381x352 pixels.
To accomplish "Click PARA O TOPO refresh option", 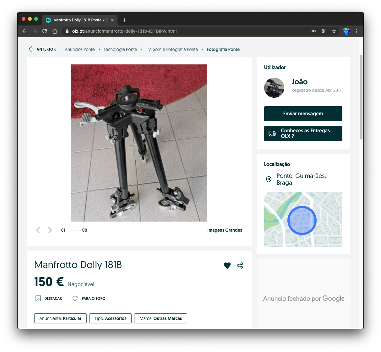I will tap(89, 298).
